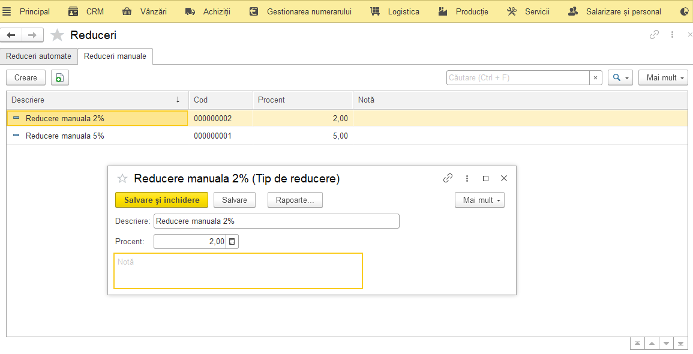Viewport: 693px width, 354px height.
Task: Favorite the dialog with star icon
Action: pyautogui.click(x=122, y=179)
